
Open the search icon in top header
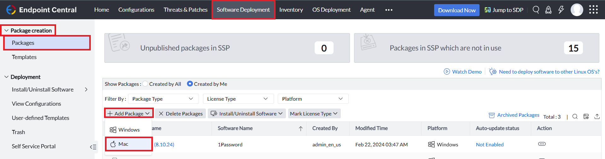536,10
